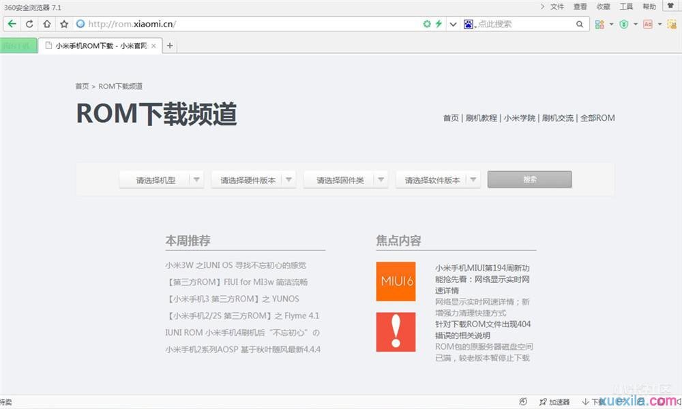Viewport: 682px width, 409px height.
Task: Open the 查看 menu
Action: pos(580,7)
